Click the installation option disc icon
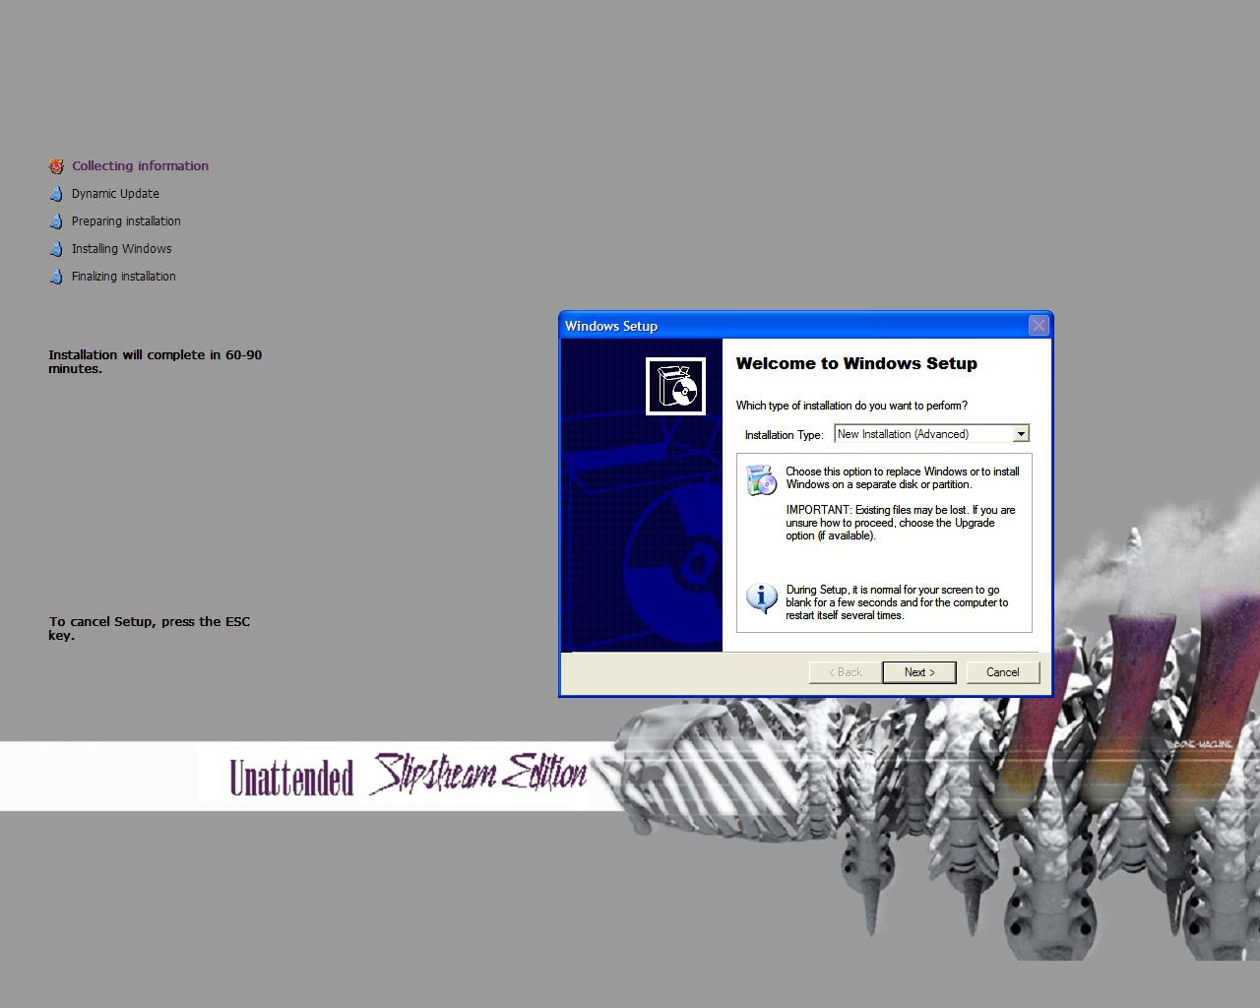 click(761, 479)
